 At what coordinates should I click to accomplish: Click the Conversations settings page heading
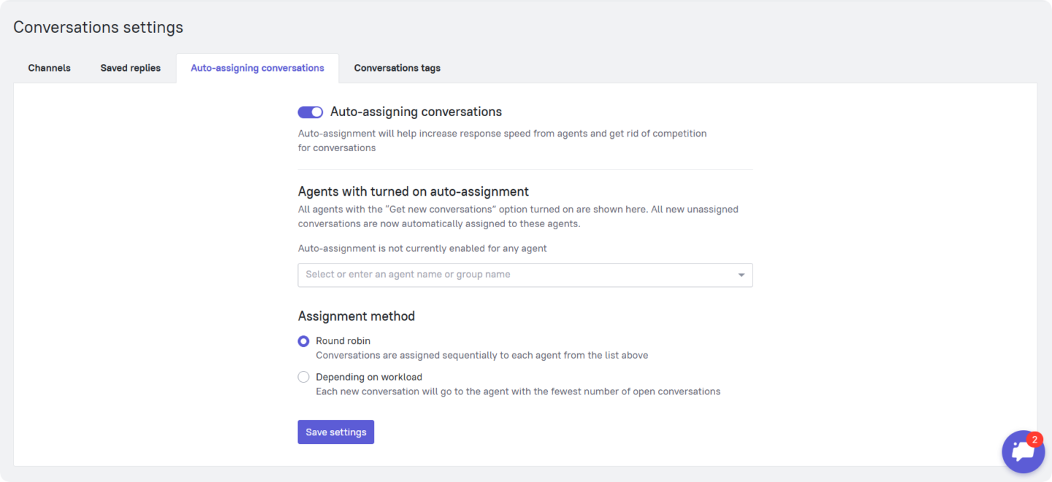click(98, 27)
